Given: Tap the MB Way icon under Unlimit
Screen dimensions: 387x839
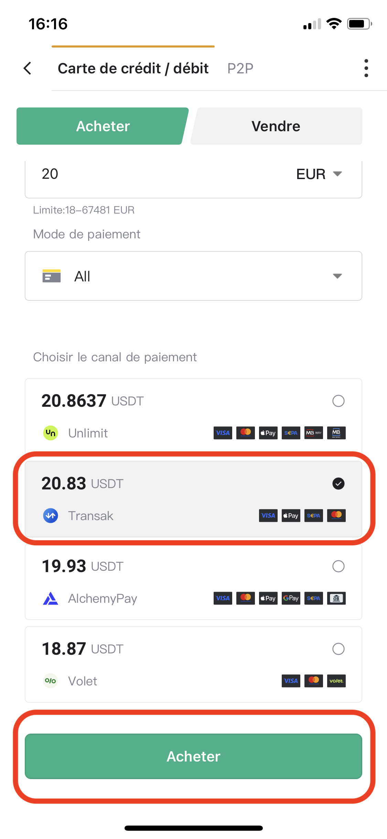Looking at the screenshot, I should 314,433.
